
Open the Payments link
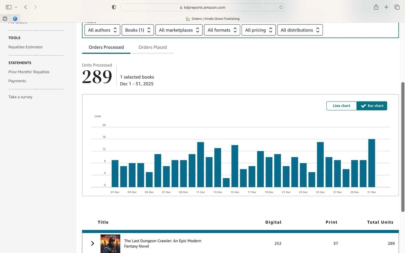(17, 81)
